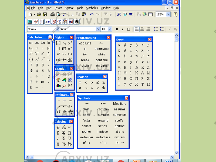This screenshot has height=162, width=216.
Task: Open the Format menu
Action: pyautogui.click(x=69, y=8)
